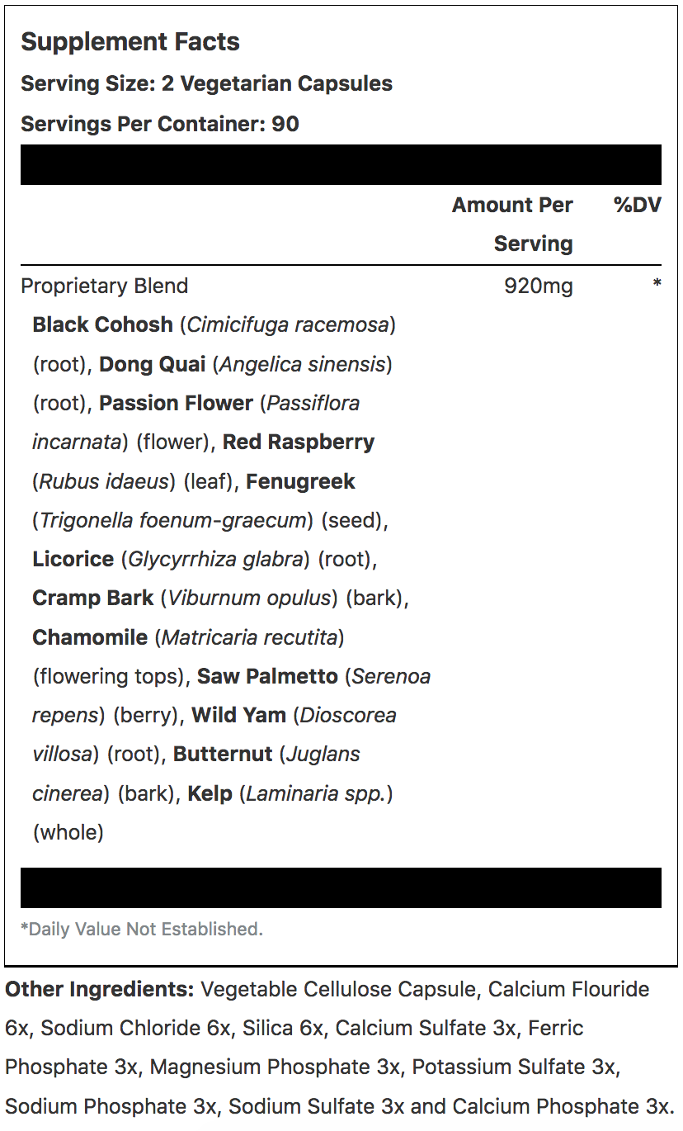Click the Proprietary Blend row label
The width and height of the screenshot is (683, 1131).
tap(105, 286)
